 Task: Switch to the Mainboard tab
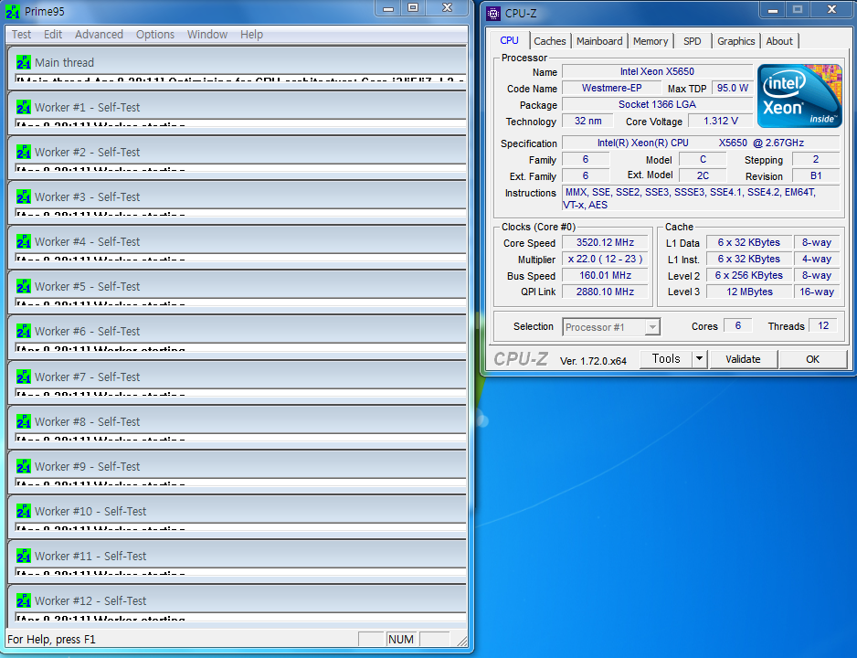tap(599, 41)
